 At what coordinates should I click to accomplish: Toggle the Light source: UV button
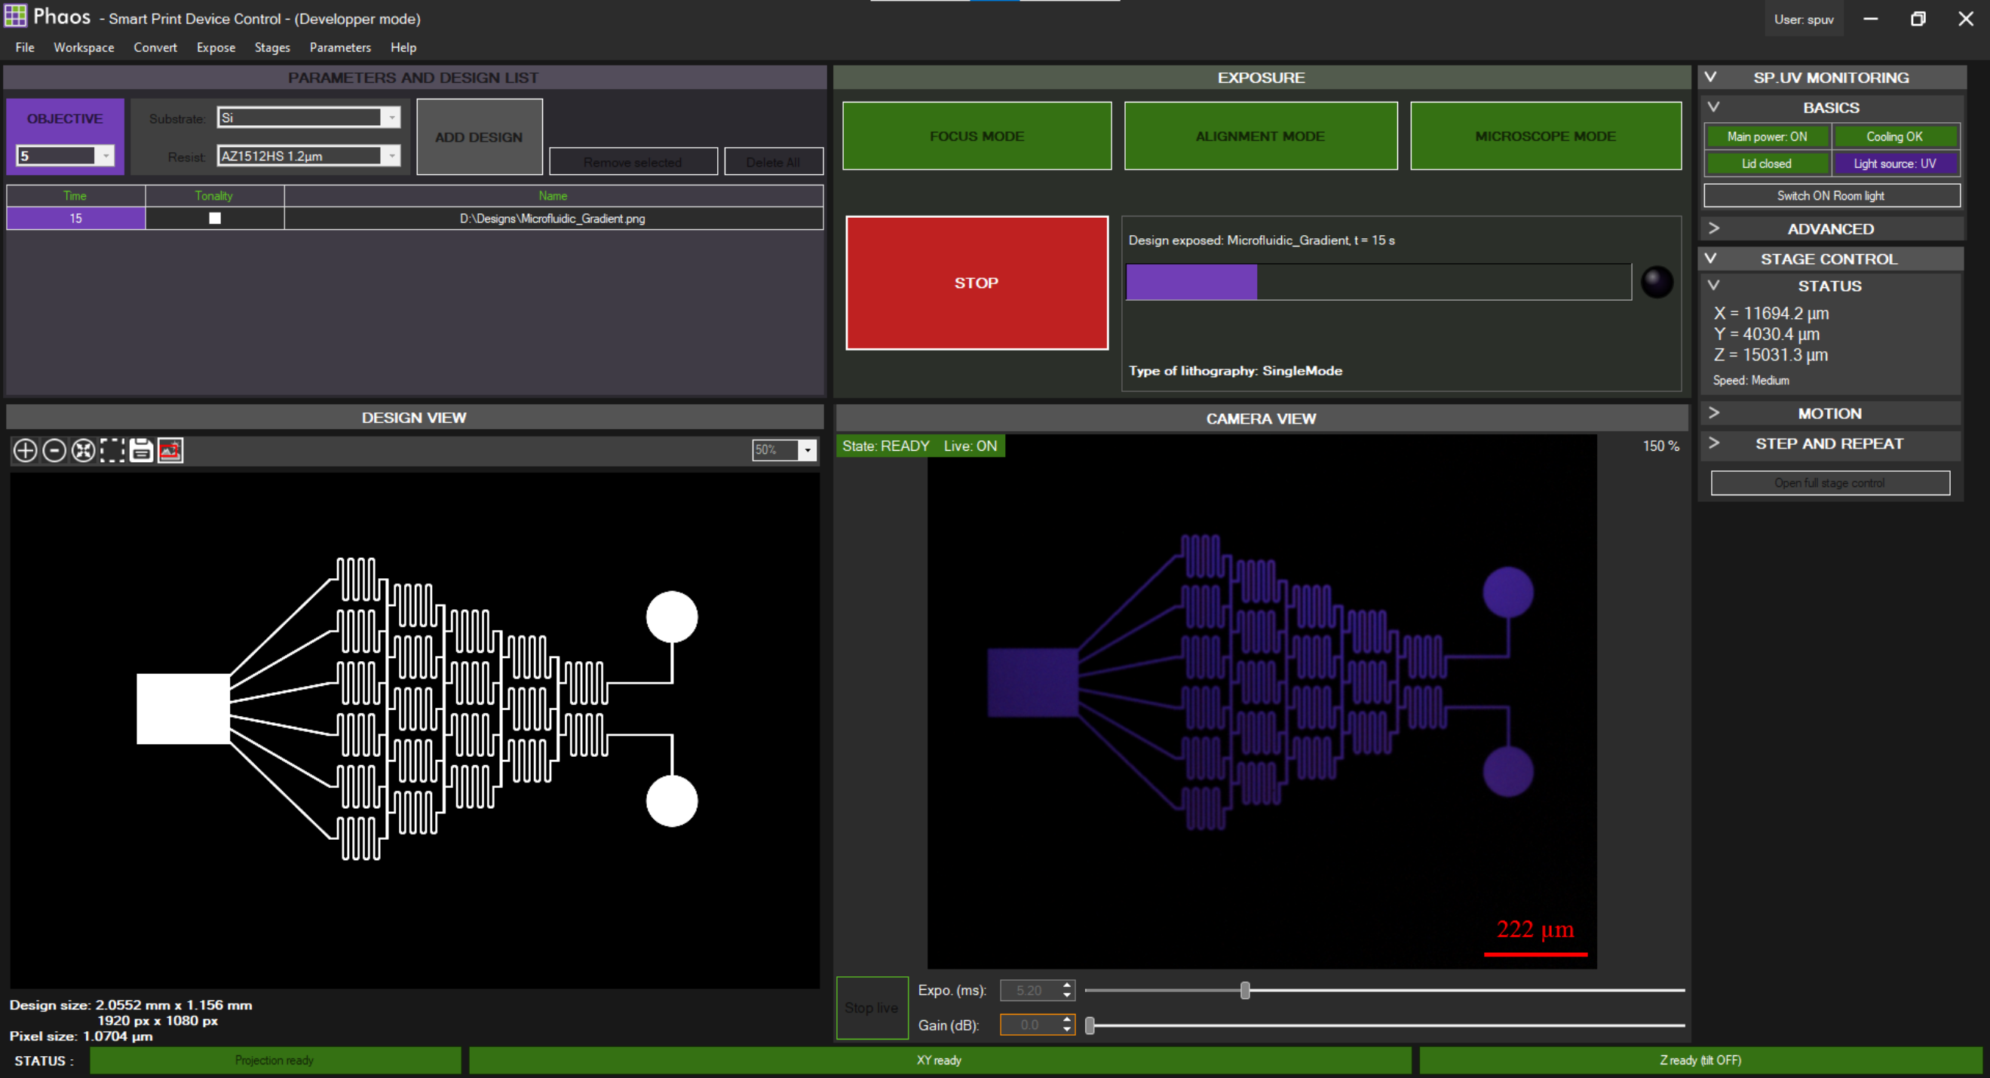tap(1895, 164)
